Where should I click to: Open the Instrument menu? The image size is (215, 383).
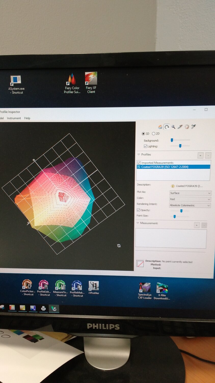tap(14, 118)
